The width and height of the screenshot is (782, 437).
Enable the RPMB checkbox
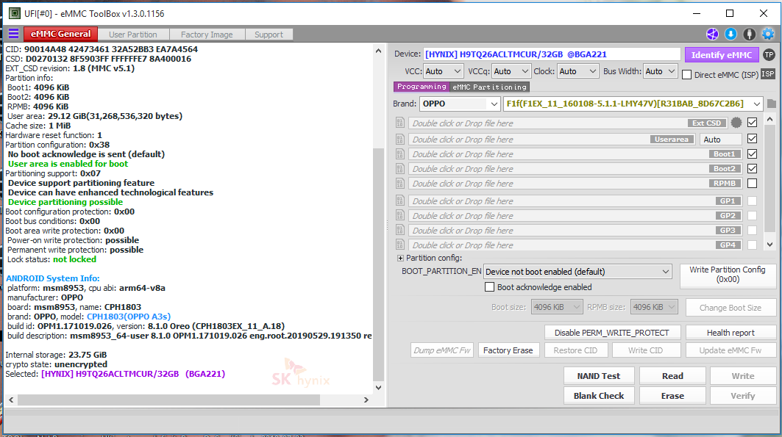point(752,183)
